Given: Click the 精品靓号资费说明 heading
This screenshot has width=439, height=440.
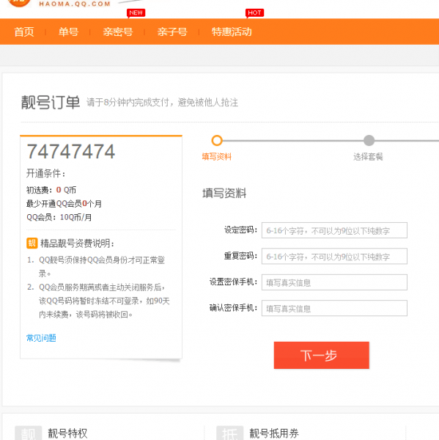Looking at the screenshot, I should point(77,243).
